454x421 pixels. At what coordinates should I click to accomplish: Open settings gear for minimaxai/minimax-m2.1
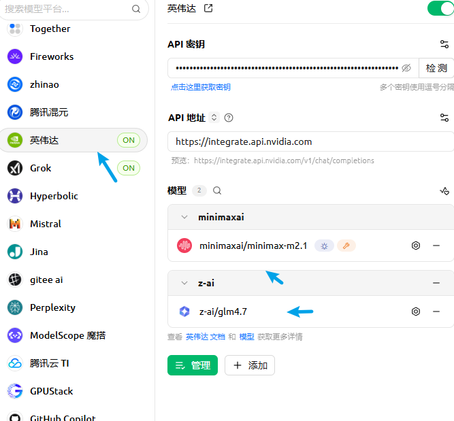(x=416, y=246)
